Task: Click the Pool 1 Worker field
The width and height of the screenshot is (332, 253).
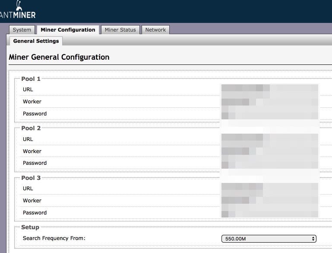Action: coord(269,102)
